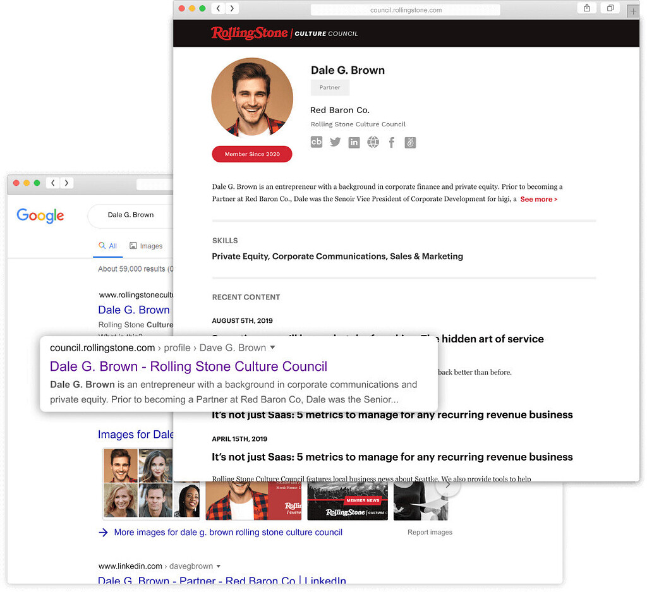Expand the dropdown arrow next to davegbrown
Image resolution: width=647 pixels, height=592 pixels.
(x=219, y=568)
